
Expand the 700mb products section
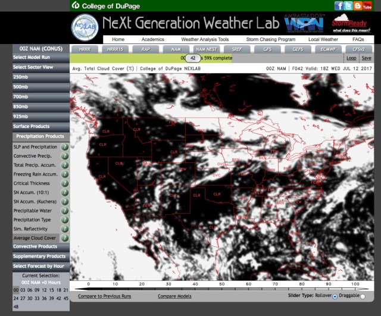(41, 97)
